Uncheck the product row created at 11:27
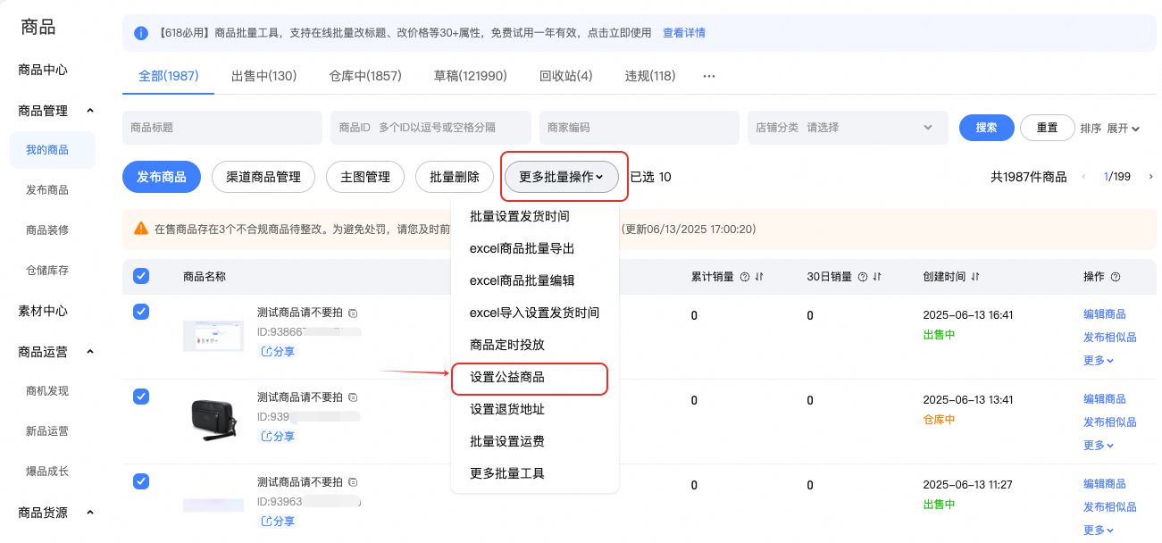 (141, 481)
